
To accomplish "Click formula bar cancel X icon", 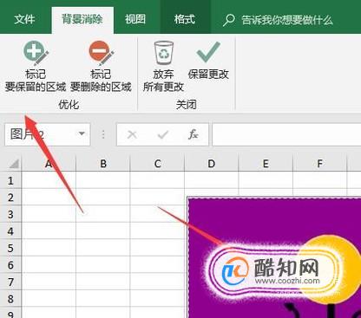I will (x=132, y=134).
